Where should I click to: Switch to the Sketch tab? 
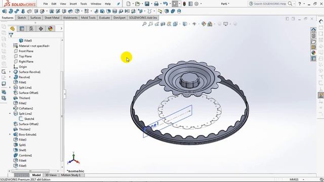(22, 18)
